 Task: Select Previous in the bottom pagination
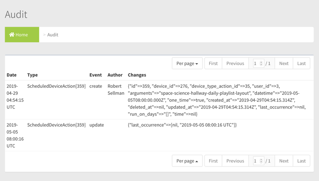click(235, 161)
